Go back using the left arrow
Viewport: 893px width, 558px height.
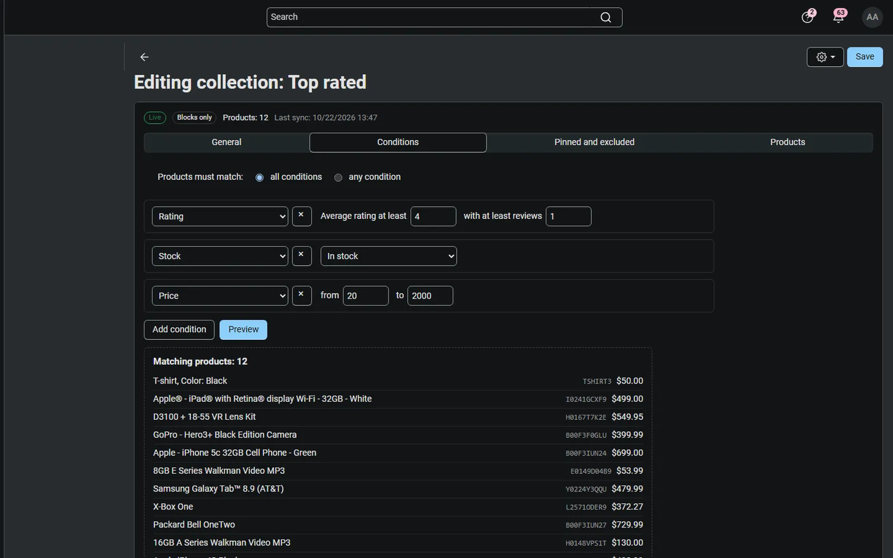tap(144, 57)
